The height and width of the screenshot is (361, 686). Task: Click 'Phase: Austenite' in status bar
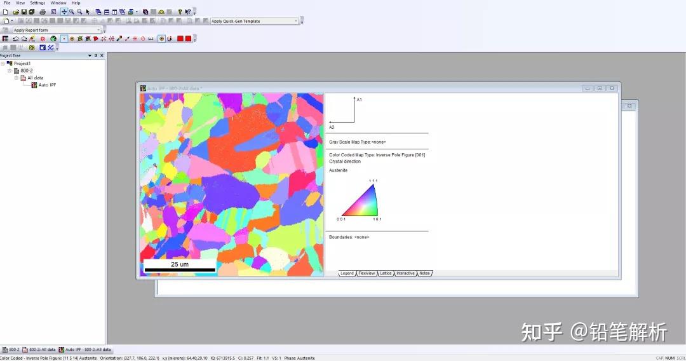pyautogui.click(x=299, y=358)
